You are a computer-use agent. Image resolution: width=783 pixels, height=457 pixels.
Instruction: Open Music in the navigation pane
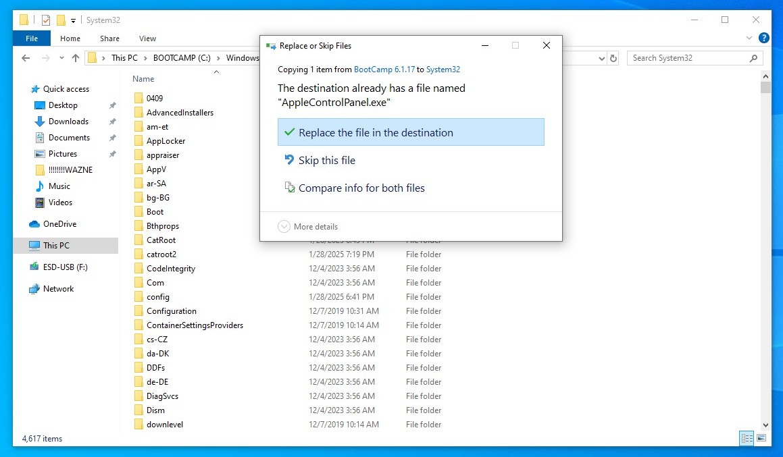click(x=59, y=186)
